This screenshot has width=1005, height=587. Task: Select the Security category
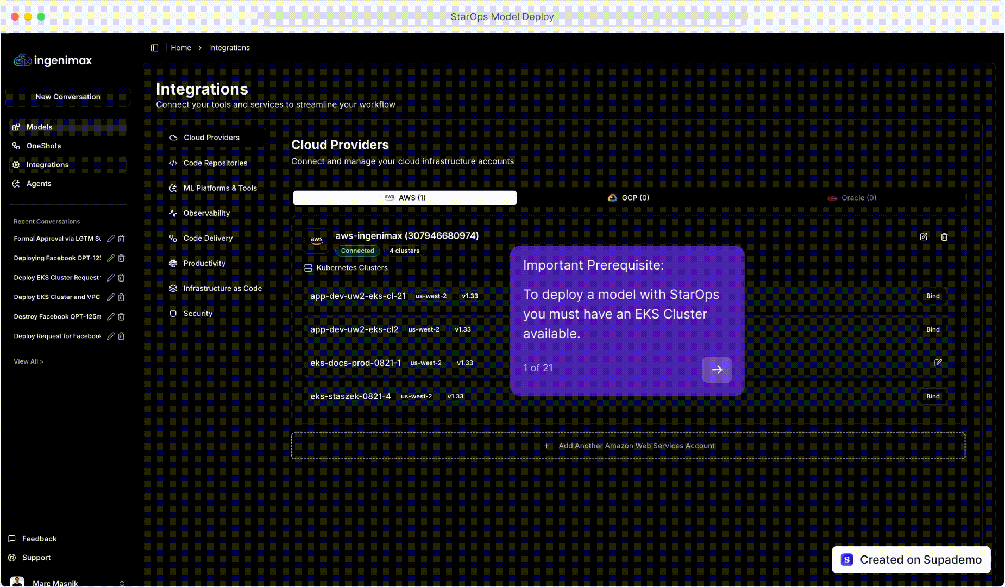pyautogui.click(x=215, y=314)
